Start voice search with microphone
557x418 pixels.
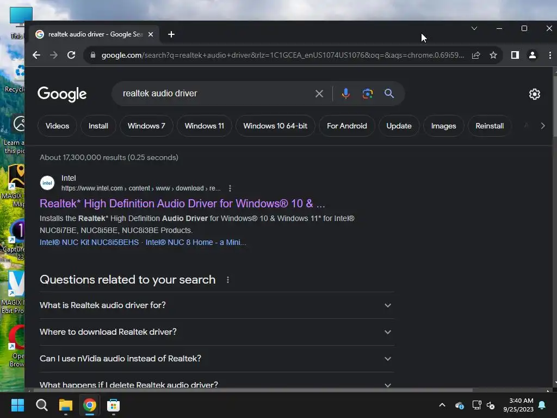(x=345, y=94)
